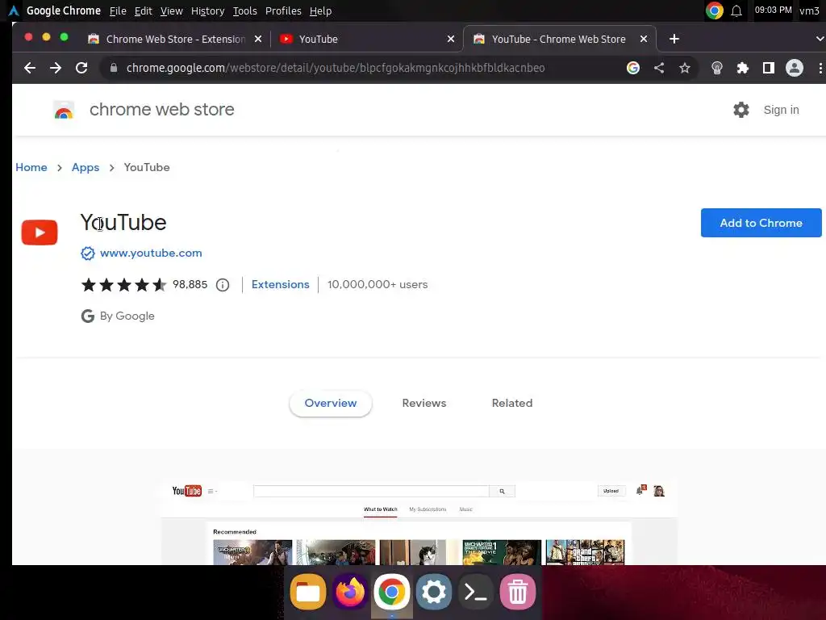The image size is (826, 620).
Task: Open Trash from the dock
Action: (517, 592)
